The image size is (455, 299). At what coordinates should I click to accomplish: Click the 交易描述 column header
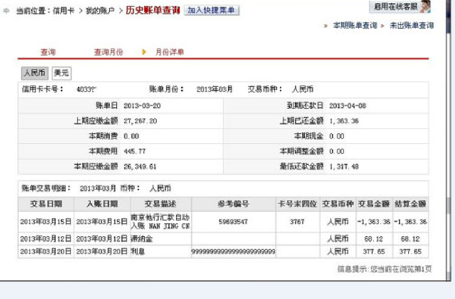point(161,204)
